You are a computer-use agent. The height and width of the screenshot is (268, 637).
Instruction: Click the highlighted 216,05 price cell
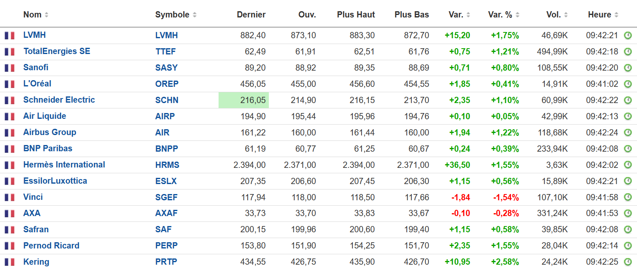click(244, 100)
